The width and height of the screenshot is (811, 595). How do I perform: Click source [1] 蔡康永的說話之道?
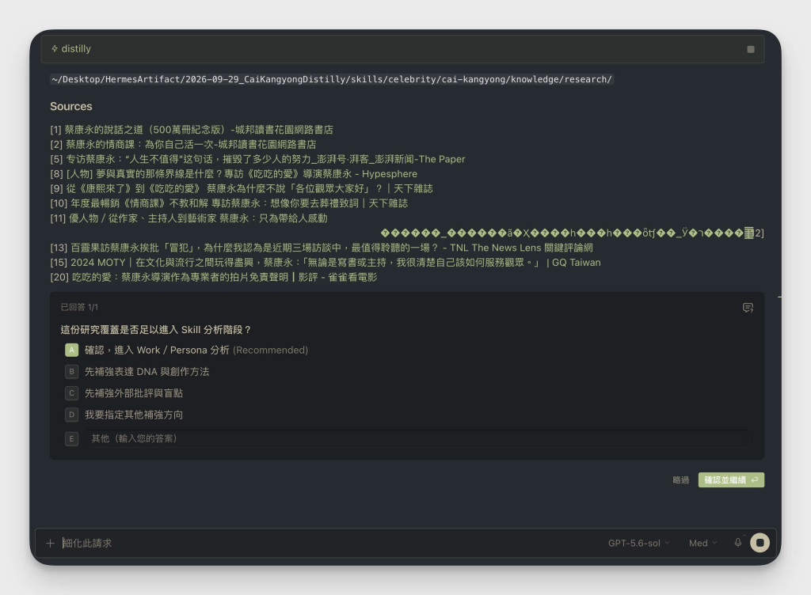(192, 130)
